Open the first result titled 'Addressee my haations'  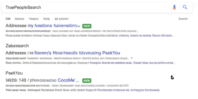(43, 26)
